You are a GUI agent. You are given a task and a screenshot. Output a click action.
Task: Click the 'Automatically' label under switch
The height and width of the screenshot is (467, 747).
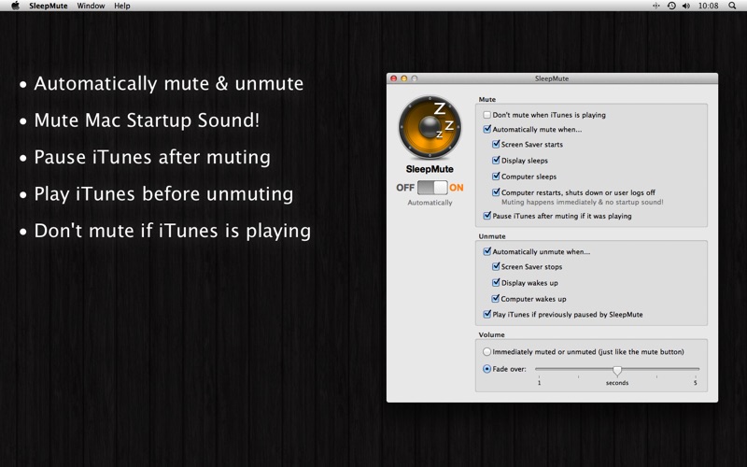click(x=430, y=203)
